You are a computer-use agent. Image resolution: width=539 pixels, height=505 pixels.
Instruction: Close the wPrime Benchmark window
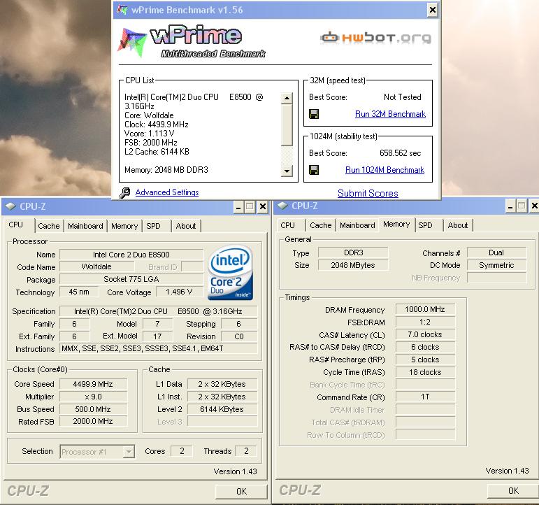point(433,10)
